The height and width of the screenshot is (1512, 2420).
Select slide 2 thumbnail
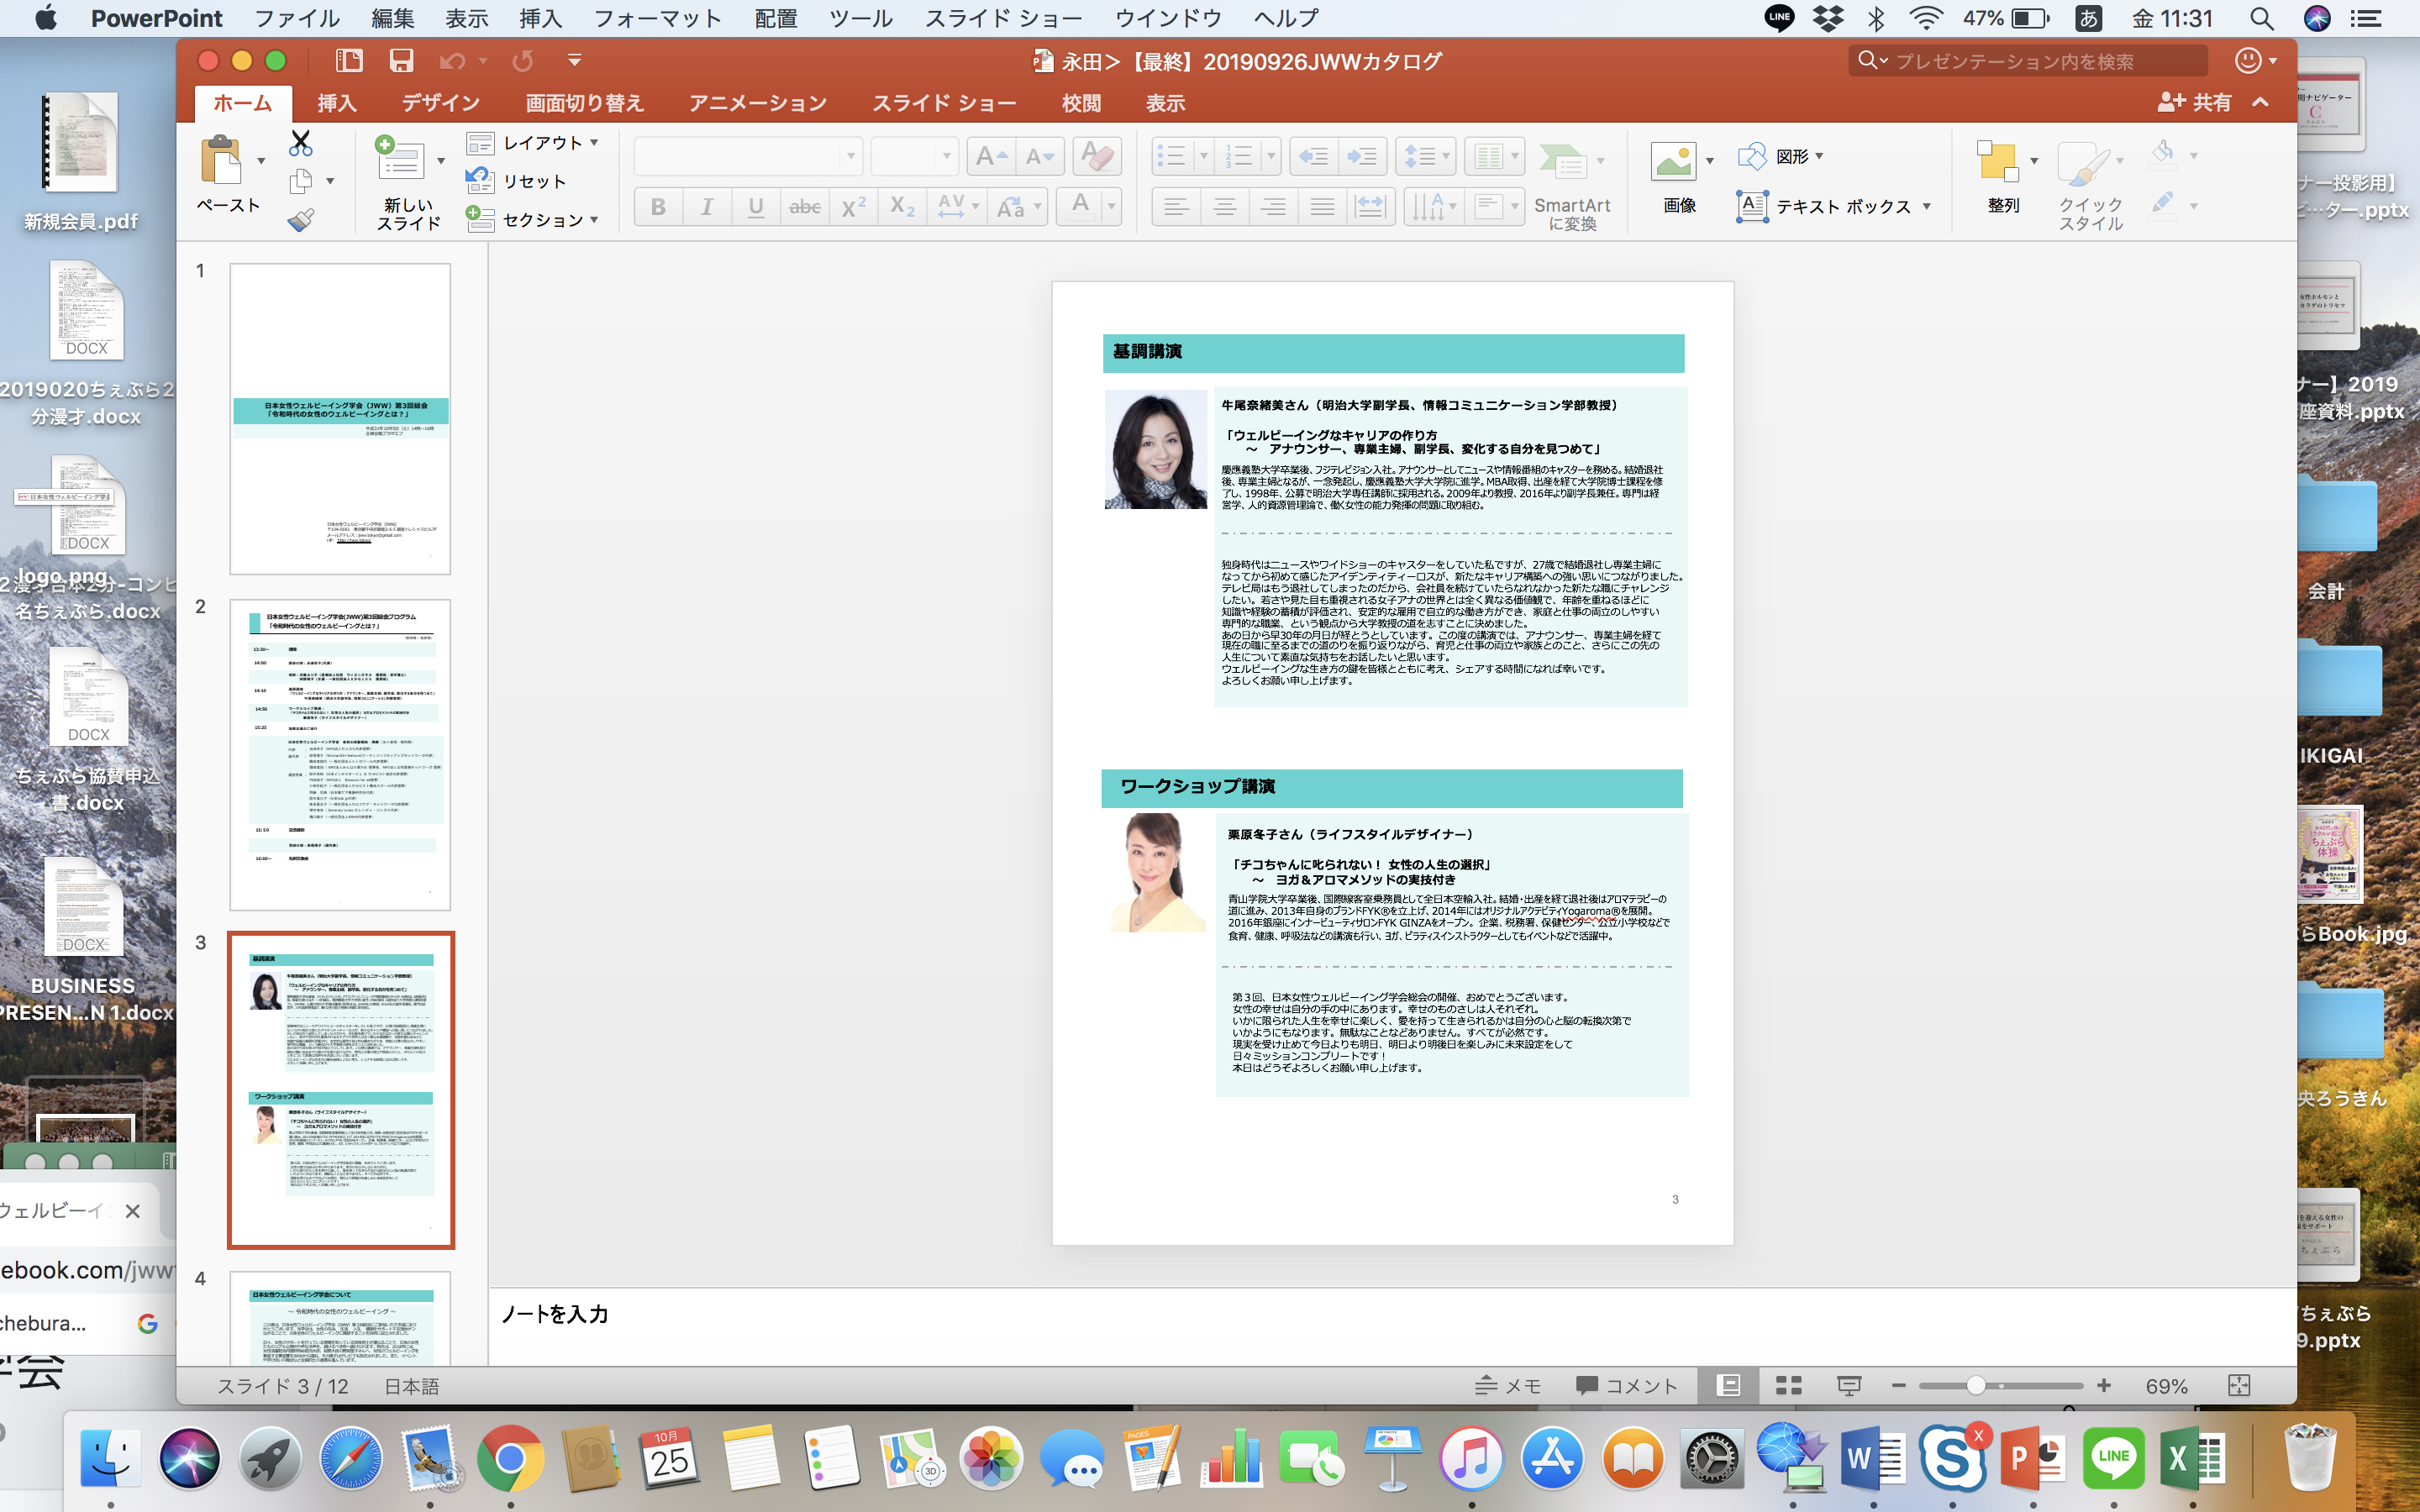[340, 754]
